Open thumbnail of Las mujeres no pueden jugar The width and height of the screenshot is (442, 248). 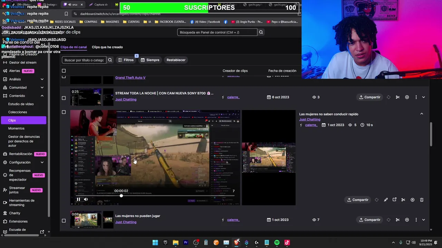(86, 220)
